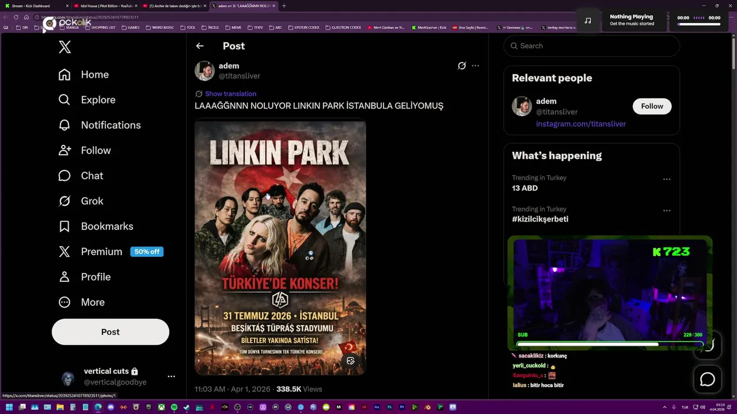
Task: Click the 338.5K Views count
Action: point(299,389)
